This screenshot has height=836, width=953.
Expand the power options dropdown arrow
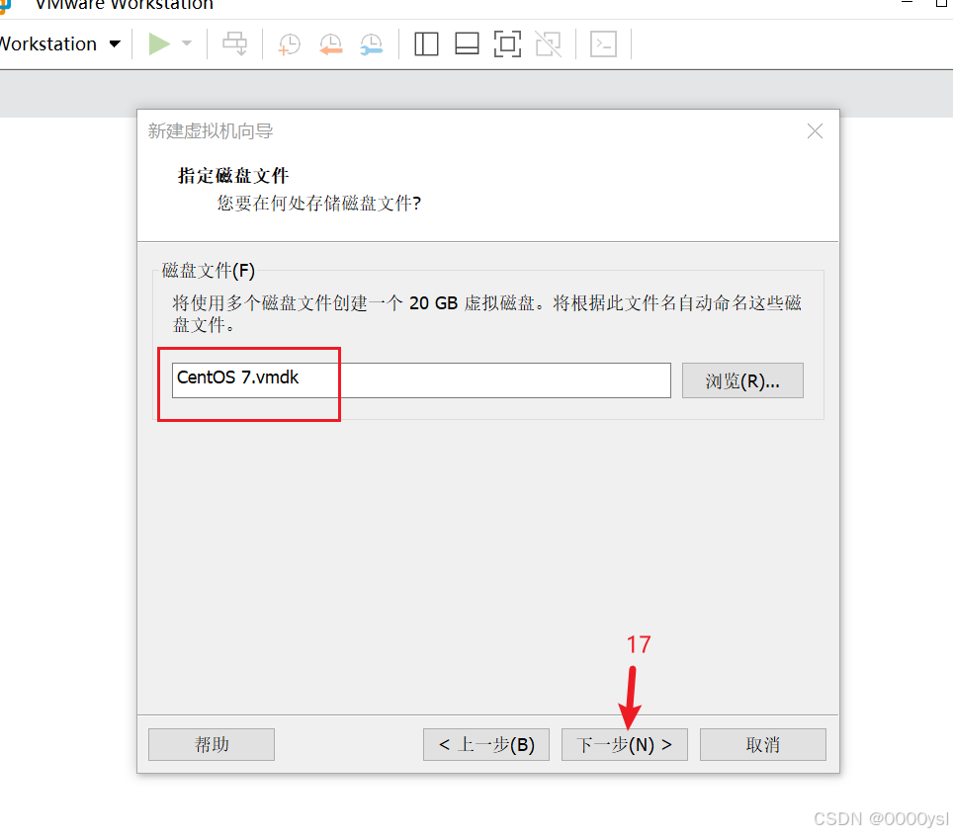[187, 43]
